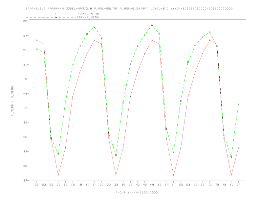Click the x-axis forecast hour label 66

[195, 185]
